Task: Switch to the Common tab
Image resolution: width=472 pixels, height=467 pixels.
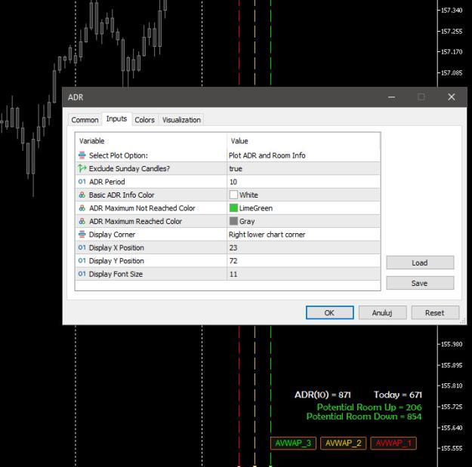Action: (x=85, y=120)
